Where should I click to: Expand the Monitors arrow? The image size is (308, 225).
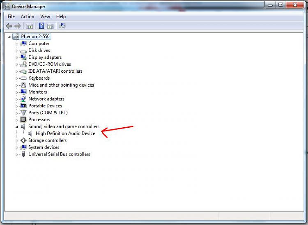coord(16,92)
